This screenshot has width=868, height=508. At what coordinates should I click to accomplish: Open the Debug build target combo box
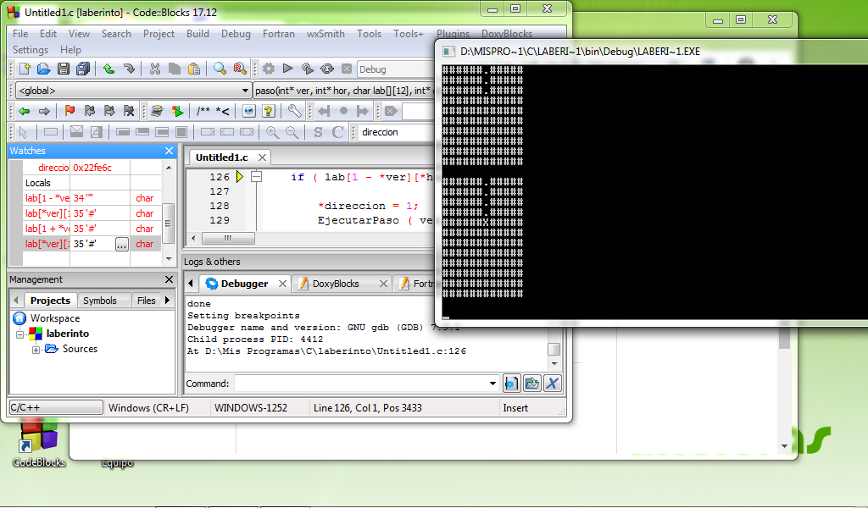396,69
